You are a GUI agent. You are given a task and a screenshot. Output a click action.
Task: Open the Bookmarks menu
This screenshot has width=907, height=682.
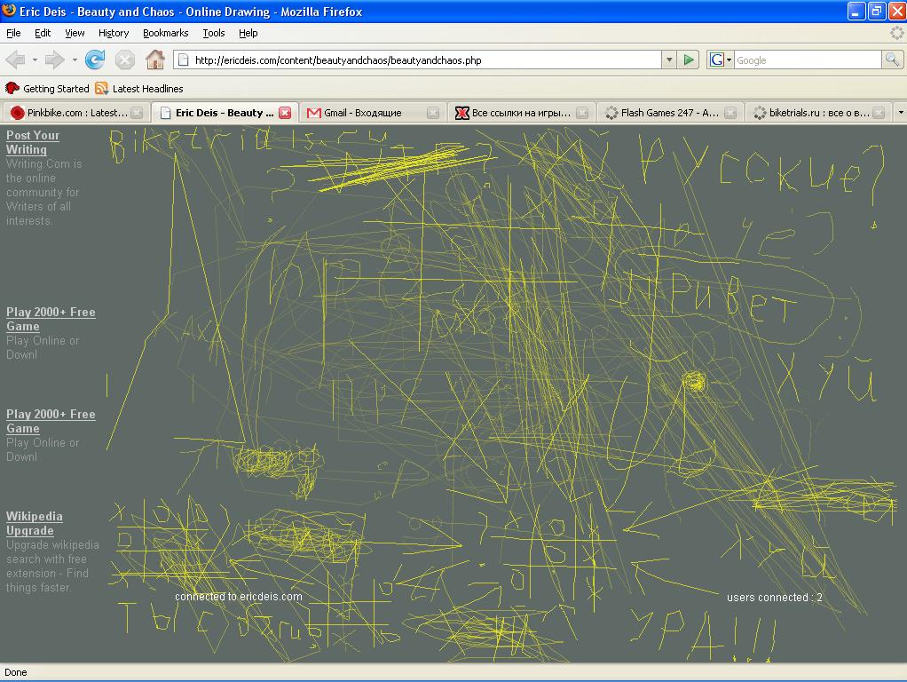tap(165, 33)
